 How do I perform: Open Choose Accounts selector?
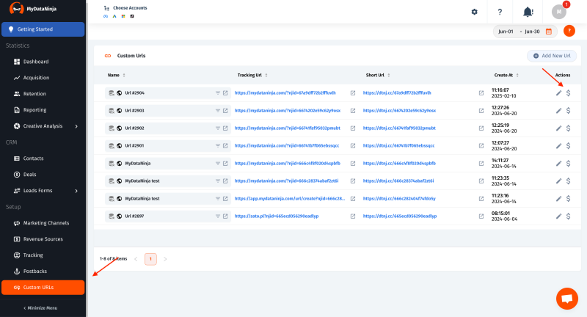pos(126,8)
